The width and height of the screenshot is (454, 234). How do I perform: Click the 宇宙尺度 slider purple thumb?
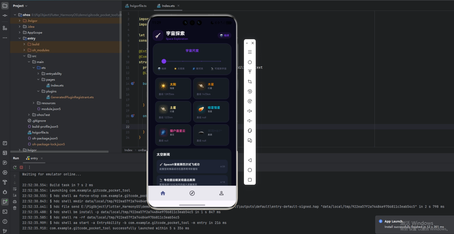click(x=164, y=61)
